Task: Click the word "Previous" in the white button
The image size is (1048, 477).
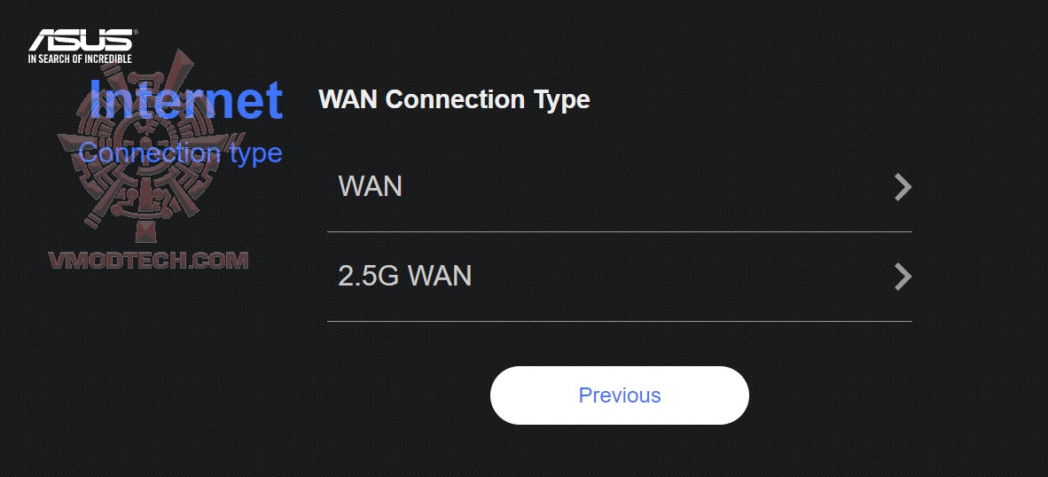Action: (619, 395)
